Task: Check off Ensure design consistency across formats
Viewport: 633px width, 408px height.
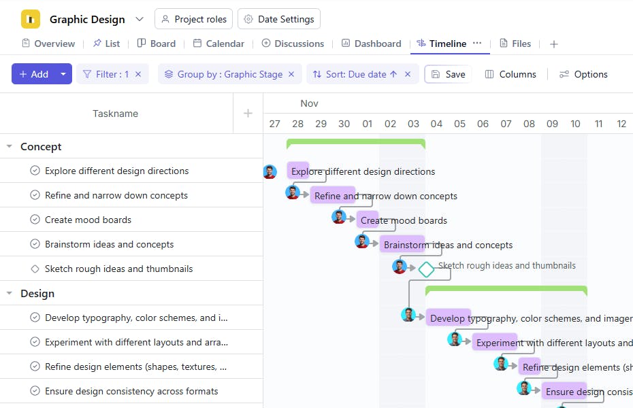Action: tap(35, 391)
